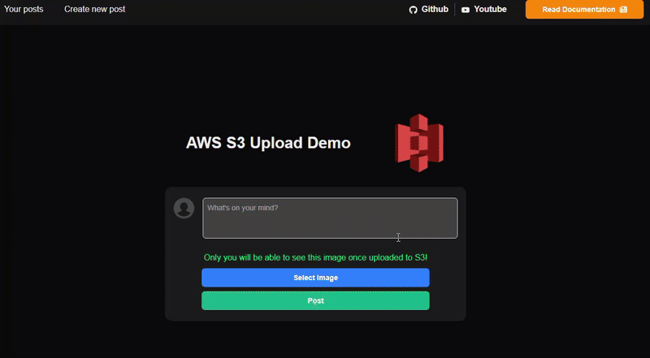
Task: Click the documentation icon in orange button
Action: tap(623, 10)
